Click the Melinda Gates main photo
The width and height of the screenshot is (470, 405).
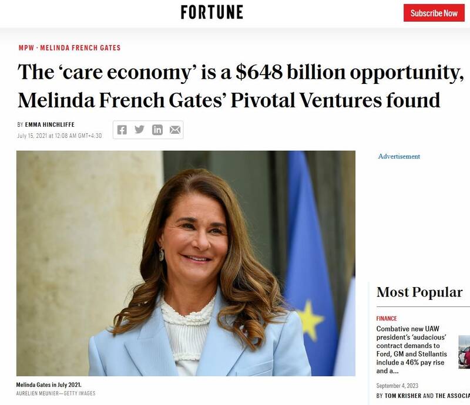(186, 263)
